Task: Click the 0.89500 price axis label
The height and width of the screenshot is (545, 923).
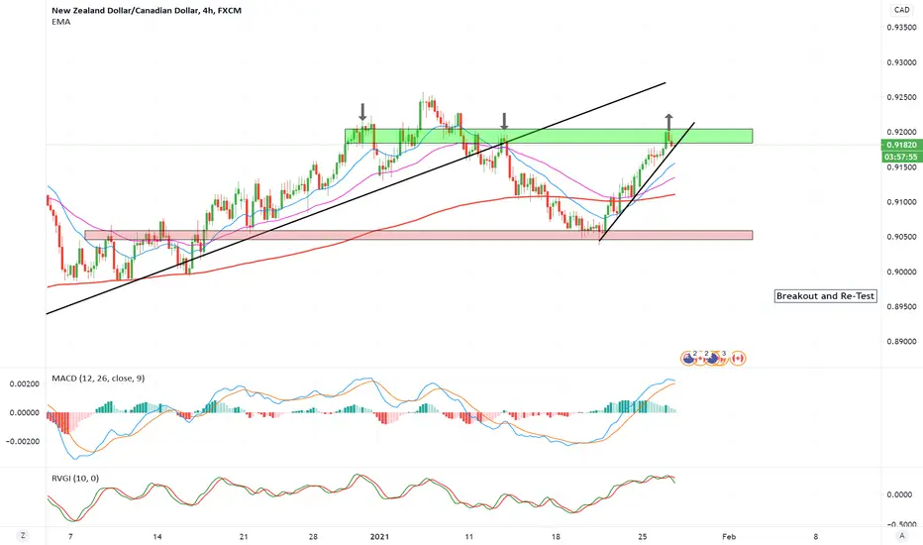Action: [x=902, y=306]
